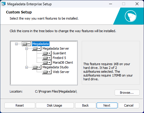Image resolution: width=144 pixels, height=113 pixels.
Task: Select the Firebird 5 feature label
Action: tap(59, 58)
